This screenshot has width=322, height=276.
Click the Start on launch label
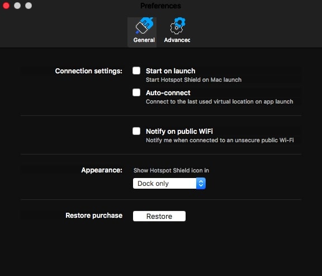point(171,71)
